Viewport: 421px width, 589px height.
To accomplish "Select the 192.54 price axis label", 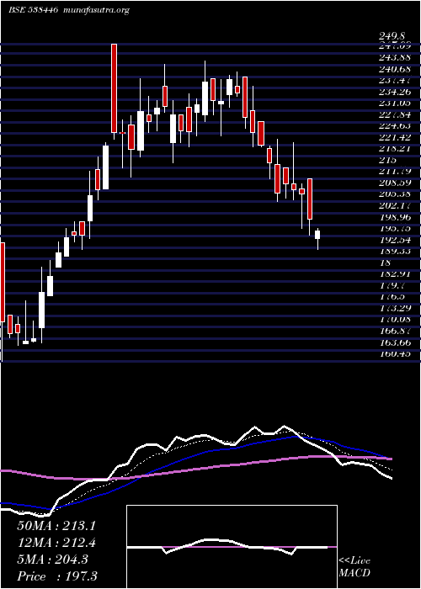I will (x=395, y=240).
